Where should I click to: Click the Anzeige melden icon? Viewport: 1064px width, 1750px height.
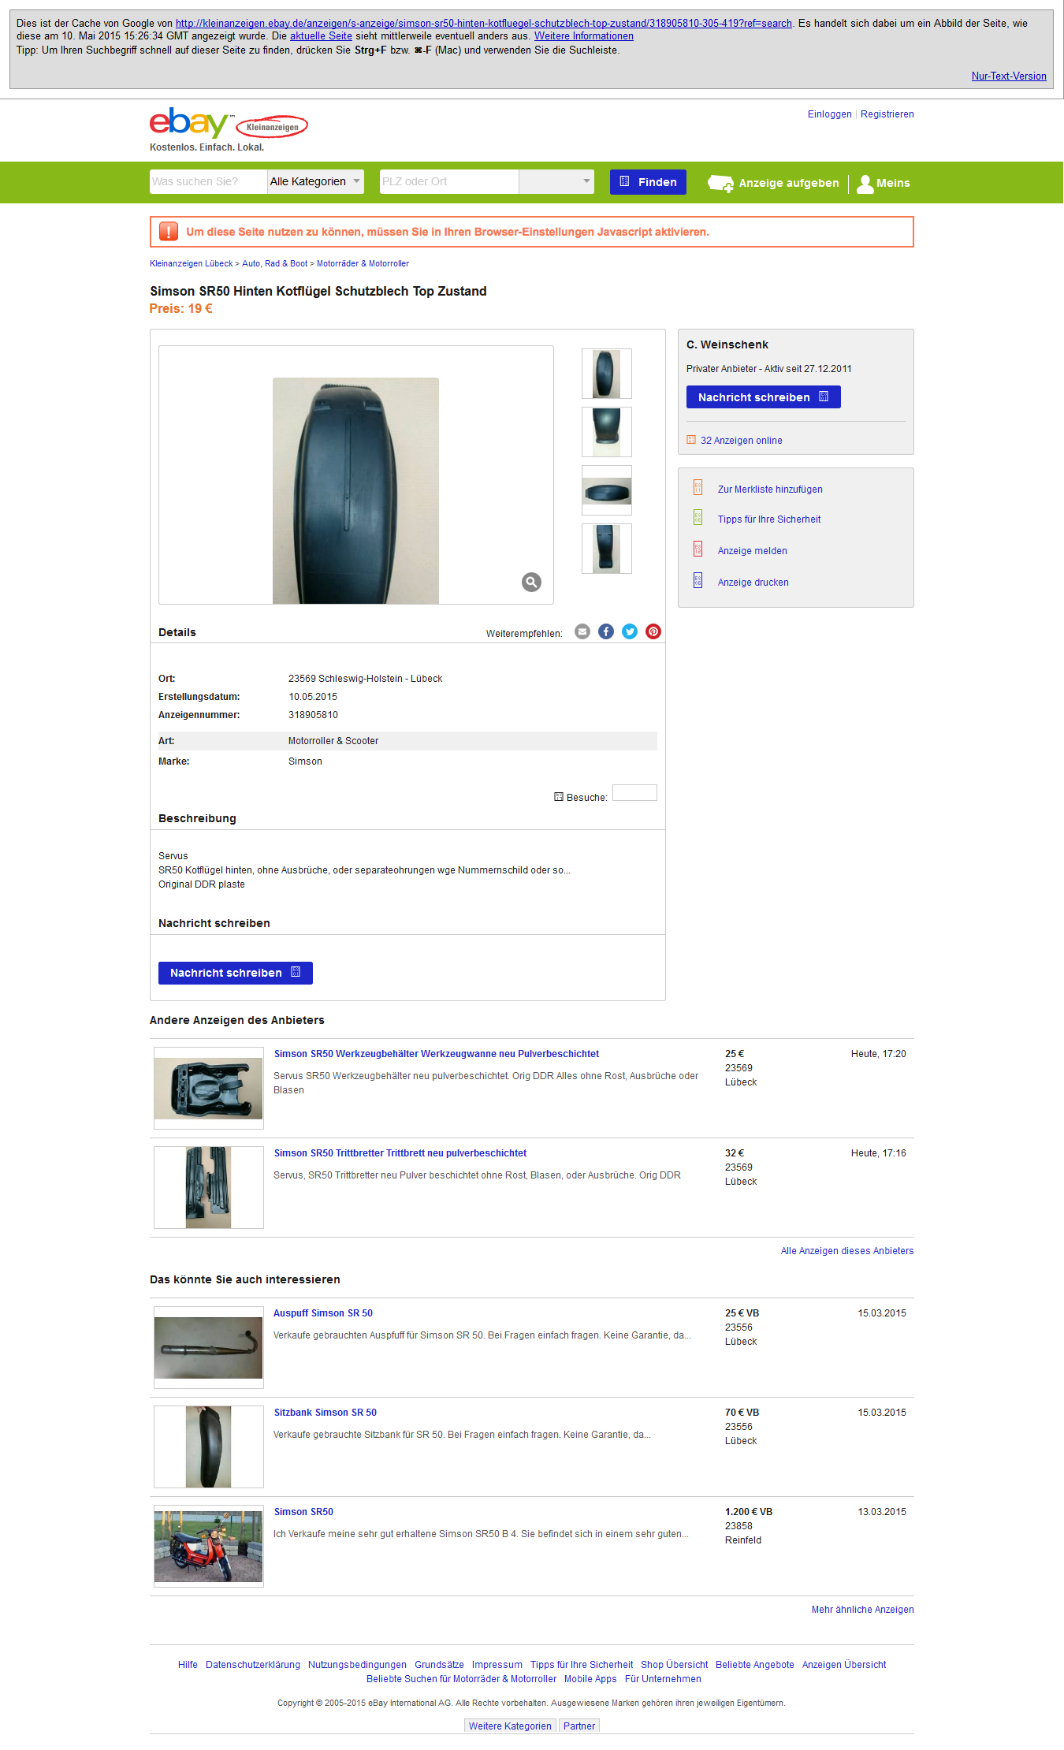(x=698, y=549)
